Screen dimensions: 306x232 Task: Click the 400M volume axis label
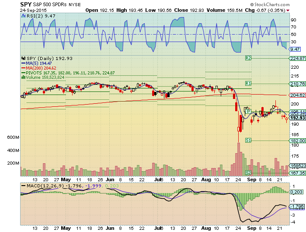pyautogui.click(x=13, y=150)
